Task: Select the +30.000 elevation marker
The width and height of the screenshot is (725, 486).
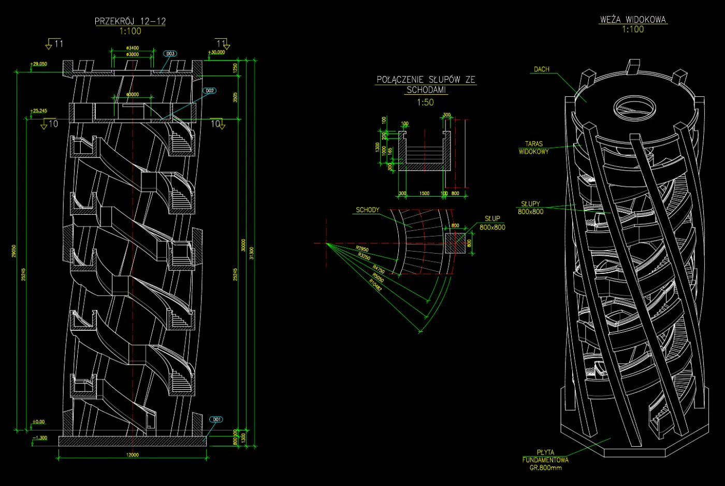Action: click(216, 52)
